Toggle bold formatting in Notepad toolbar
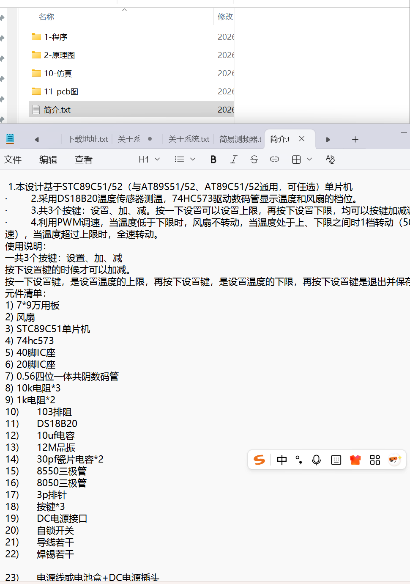This screenshot has height=584, width=410. click(213, 160)
